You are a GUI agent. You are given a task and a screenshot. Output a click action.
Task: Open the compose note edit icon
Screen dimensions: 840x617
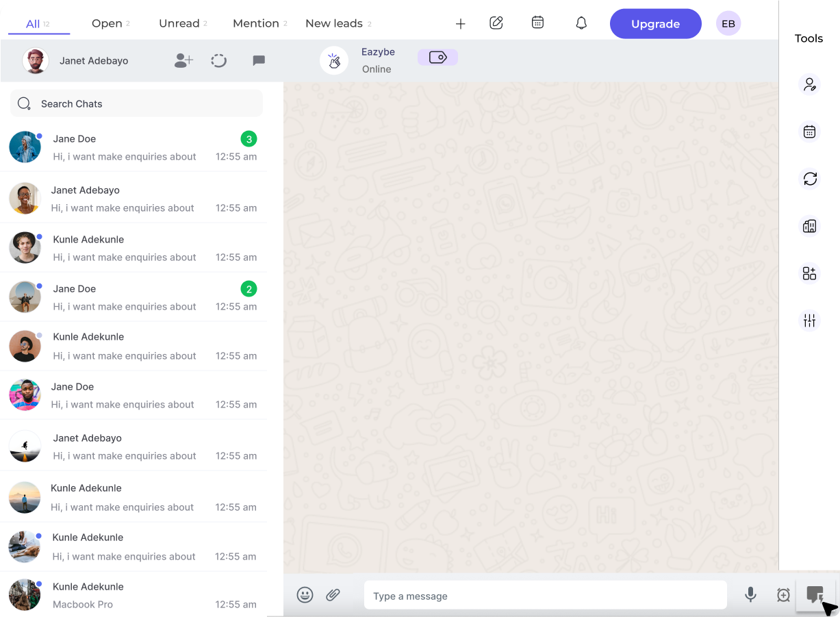(496, 23)
